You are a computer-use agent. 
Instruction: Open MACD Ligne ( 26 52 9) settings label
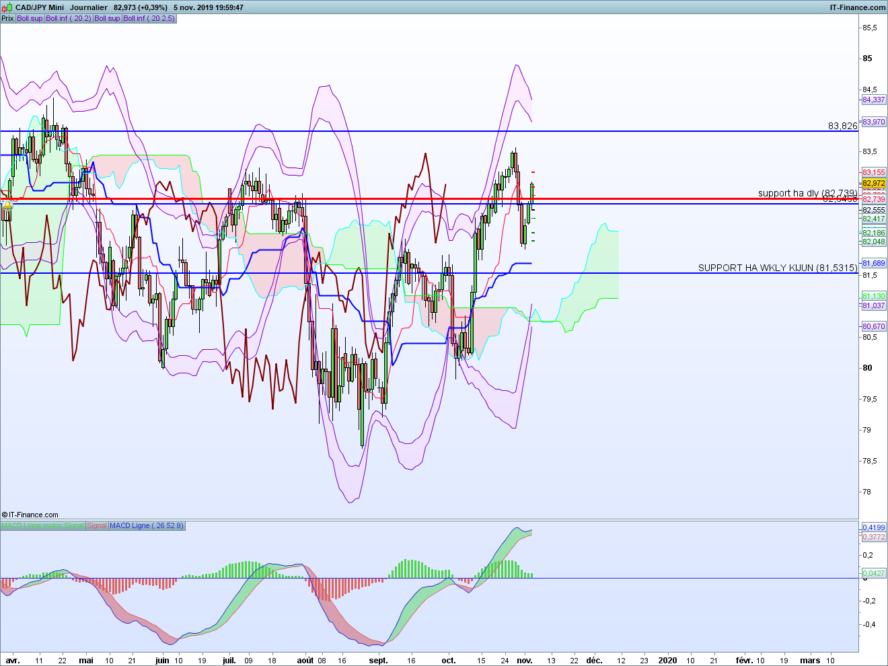(x=146, y=525)
